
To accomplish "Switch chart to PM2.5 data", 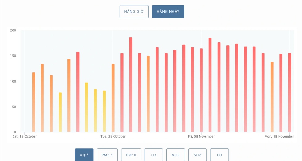I will pyautogui.click(x=107, y=155).
